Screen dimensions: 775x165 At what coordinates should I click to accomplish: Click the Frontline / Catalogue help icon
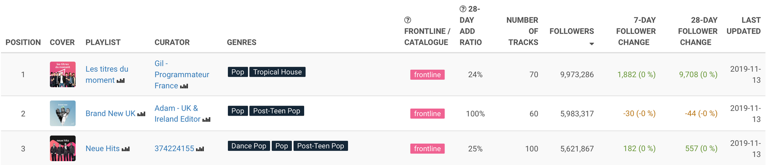(x=408, y=20)
